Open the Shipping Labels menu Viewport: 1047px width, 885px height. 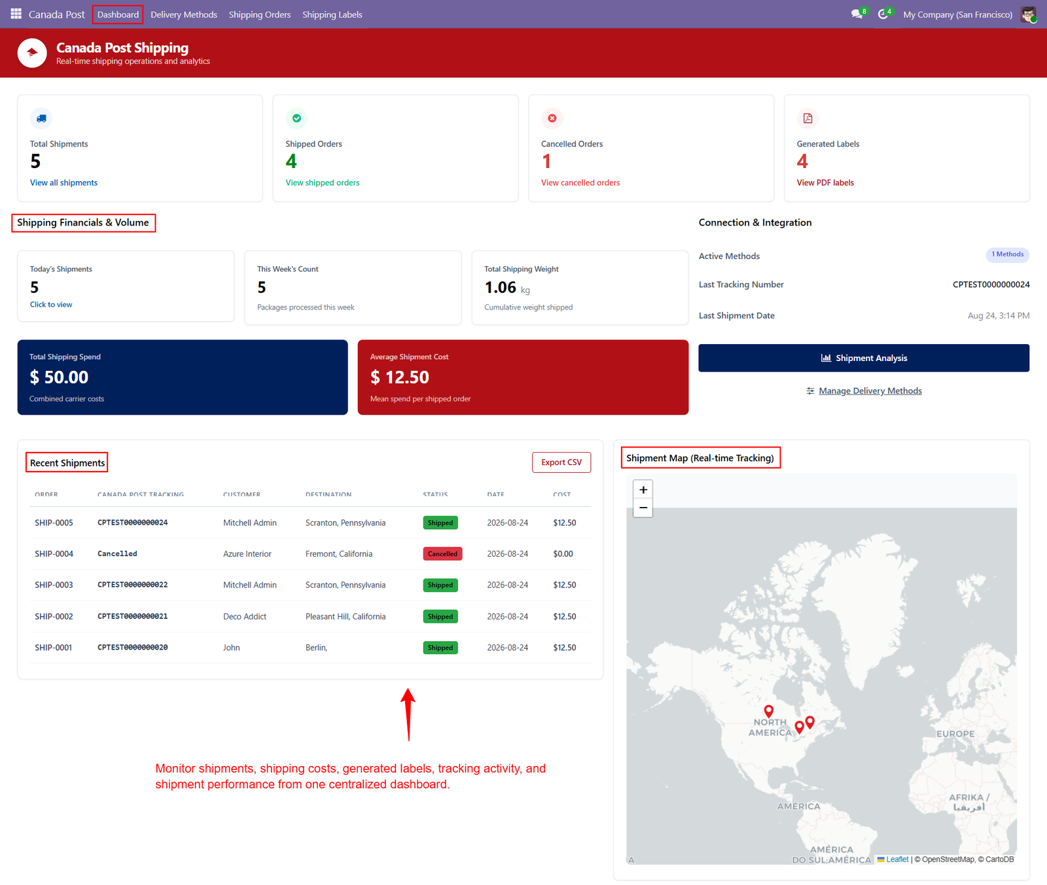pos(332,14)
